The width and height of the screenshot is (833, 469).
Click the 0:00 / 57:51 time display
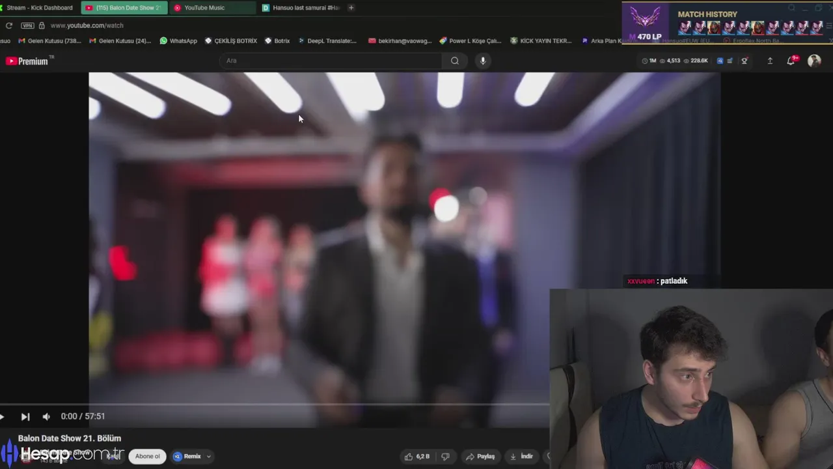coord(83,416)
